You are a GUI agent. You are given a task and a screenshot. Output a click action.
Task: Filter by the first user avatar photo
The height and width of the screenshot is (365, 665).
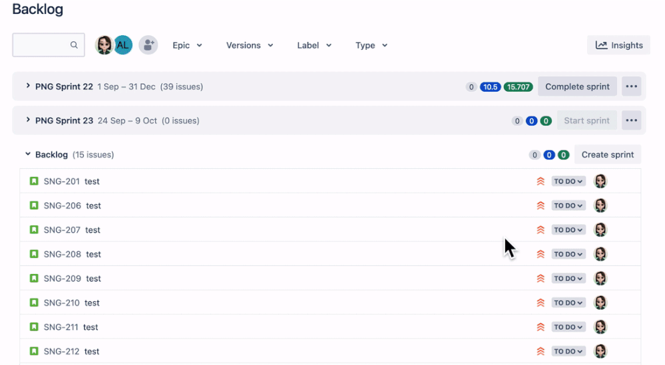104,45
